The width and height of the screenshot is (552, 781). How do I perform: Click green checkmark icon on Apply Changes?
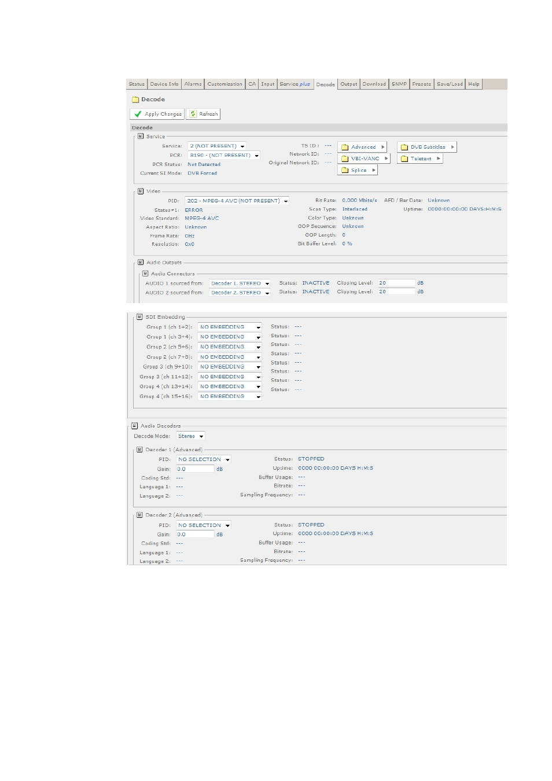pyautogui.click(x=138, y=114)
